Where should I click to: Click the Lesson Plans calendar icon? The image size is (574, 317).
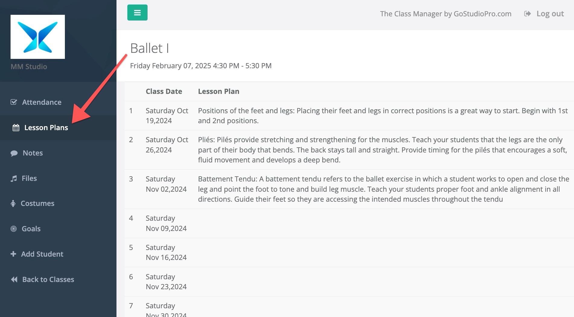(16, 128)
